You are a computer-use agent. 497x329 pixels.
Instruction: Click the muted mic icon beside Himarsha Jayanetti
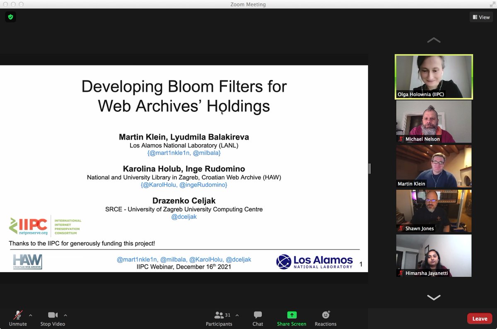(x=401, y=273)
